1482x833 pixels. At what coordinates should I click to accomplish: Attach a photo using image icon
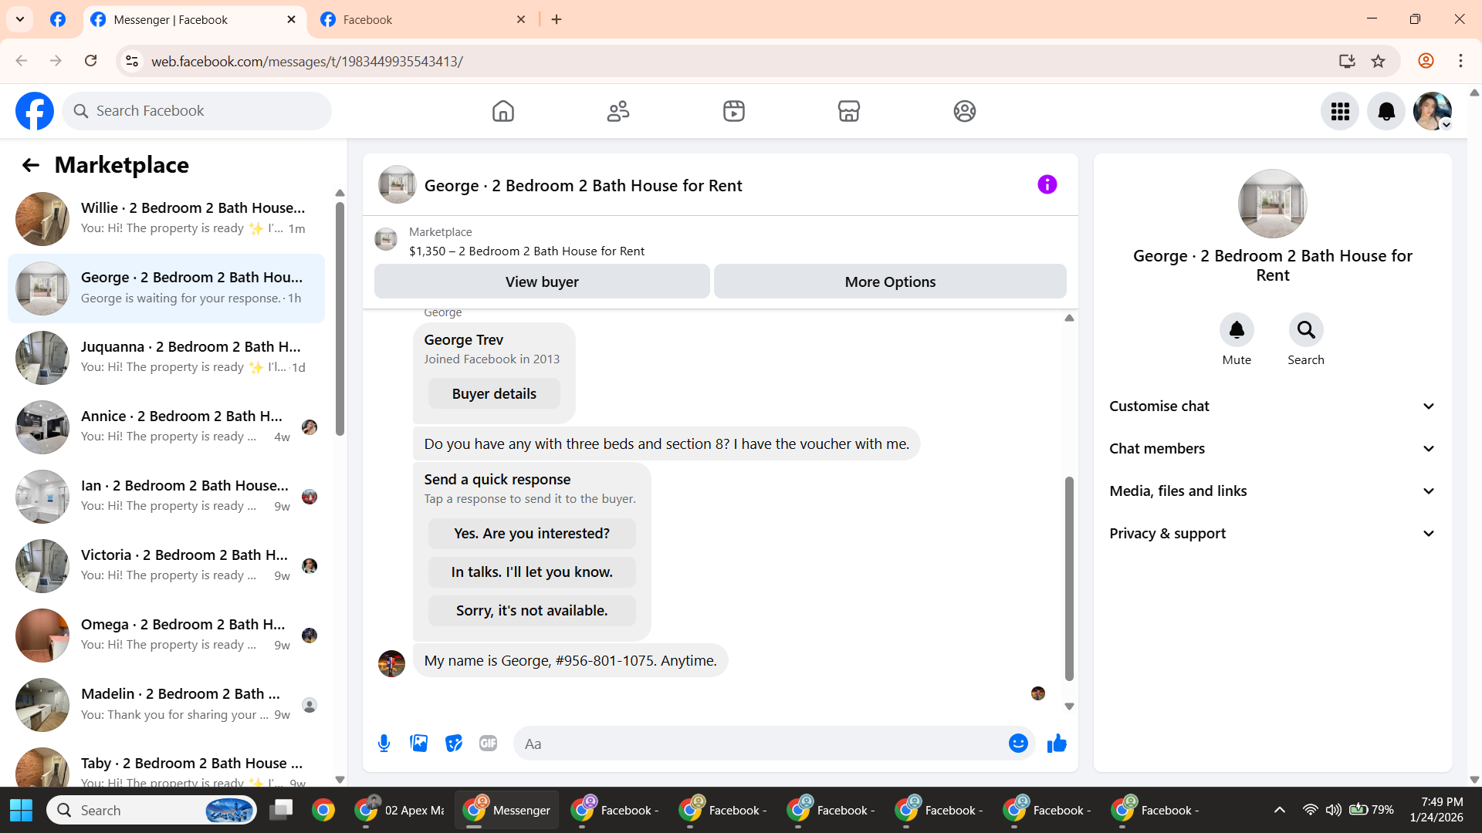point(418,744)
